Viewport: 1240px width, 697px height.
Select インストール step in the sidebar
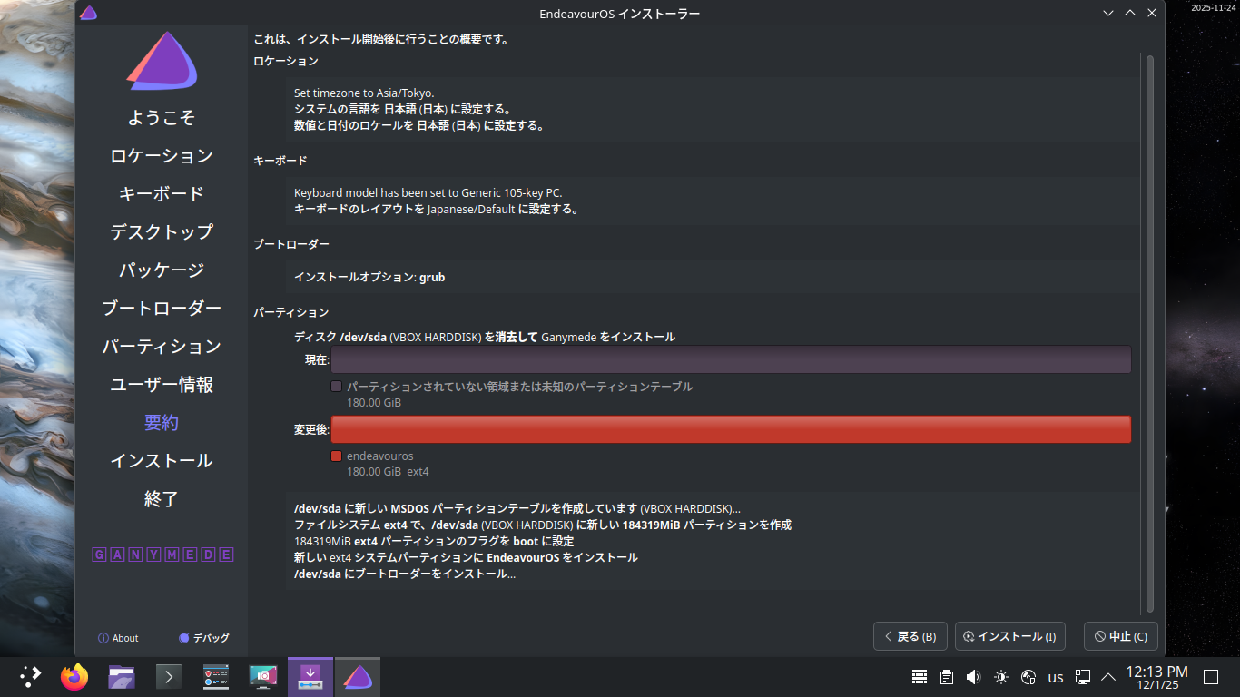point(162,461)
